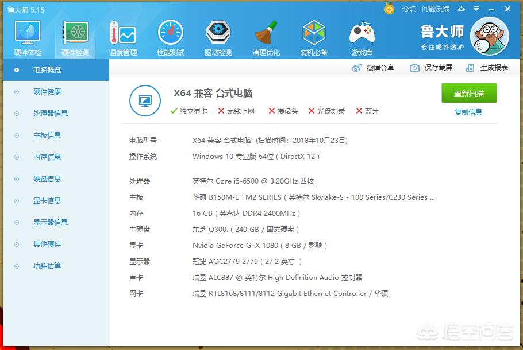Click the gold medal icon in the title bar

click(x=389, y=9)
